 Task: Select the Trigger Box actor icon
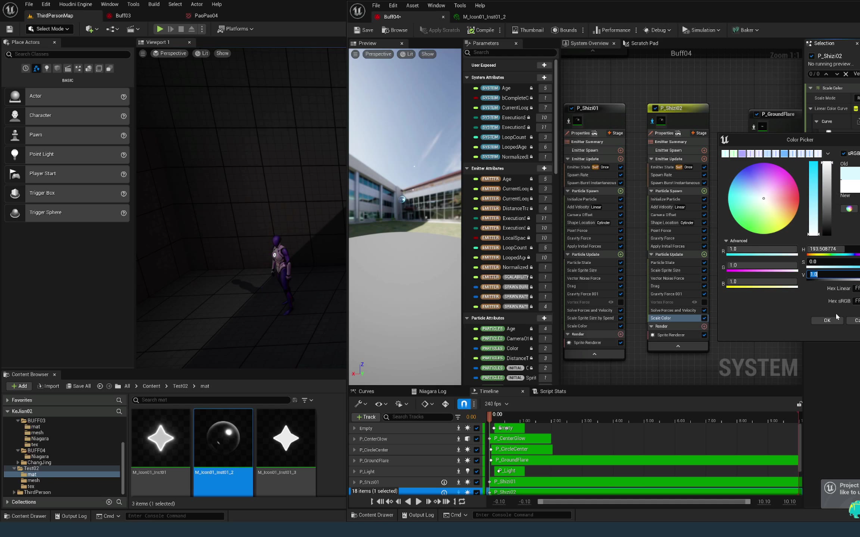coord(15,193)
